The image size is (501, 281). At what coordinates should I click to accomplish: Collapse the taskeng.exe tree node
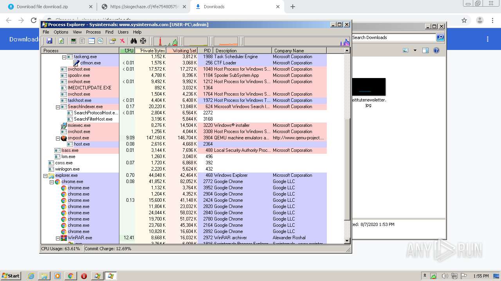coord(64,57)
